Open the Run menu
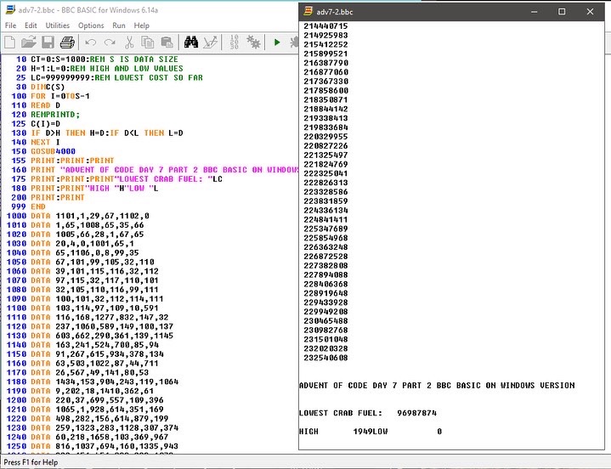Image resolution: width=611 pixels, height=469 pixels. [x=119, y=25]
